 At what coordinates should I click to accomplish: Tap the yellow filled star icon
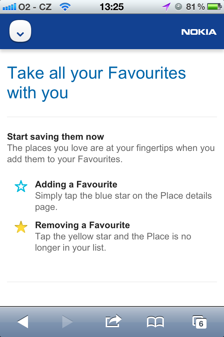click(21, 227)
